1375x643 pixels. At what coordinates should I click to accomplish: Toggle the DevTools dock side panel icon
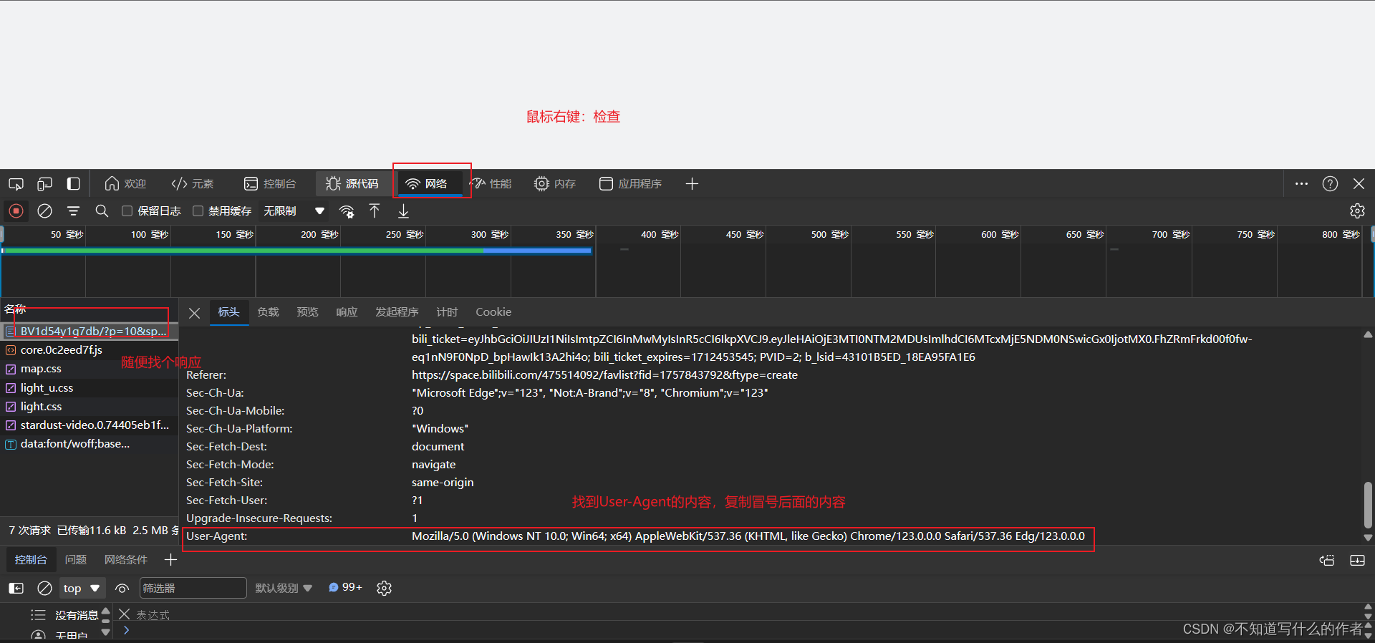click(x=73, y=184)
